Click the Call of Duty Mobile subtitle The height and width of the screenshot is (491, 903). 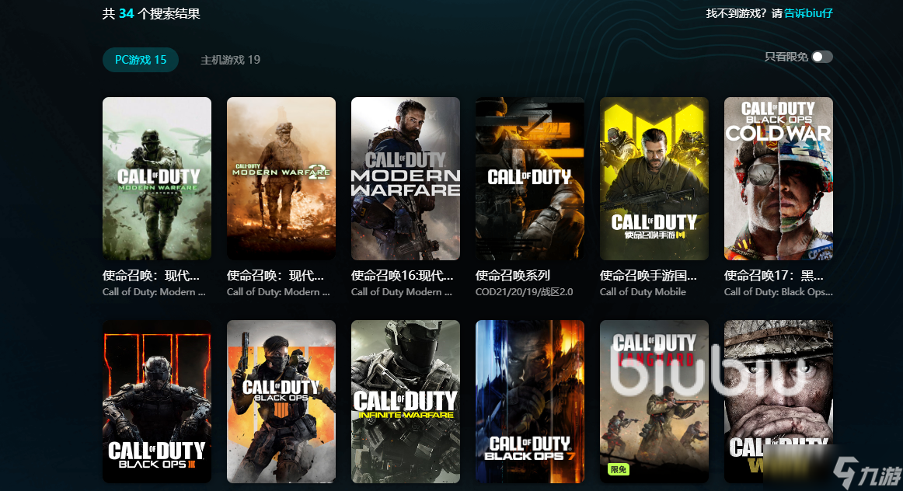pos(643,292)
